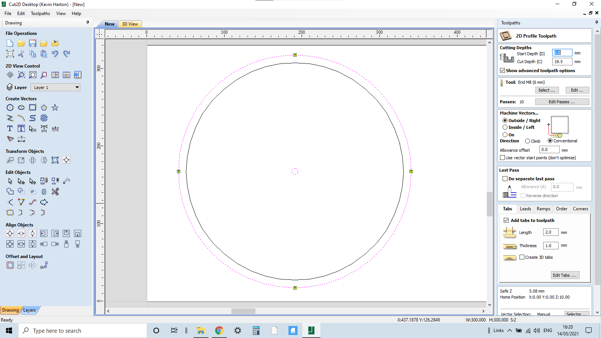Select the Node Editing tool
This screenshot has width=601, height=338.
pyautogui.click(x=21, y=181)
